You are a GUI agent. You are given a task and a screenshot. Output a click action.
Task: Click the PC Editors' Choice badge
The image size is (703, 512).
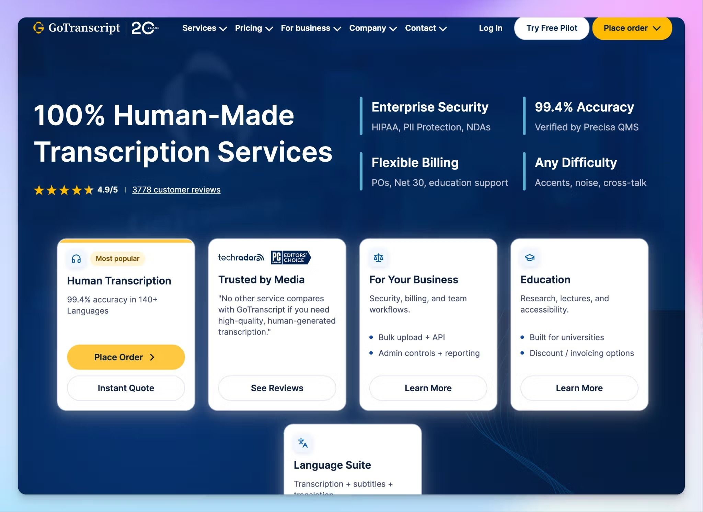click(291, 257)
